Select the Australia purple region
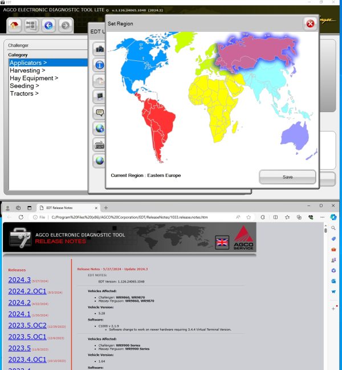This screenshot has height=370, width=342. coord(295,135)
